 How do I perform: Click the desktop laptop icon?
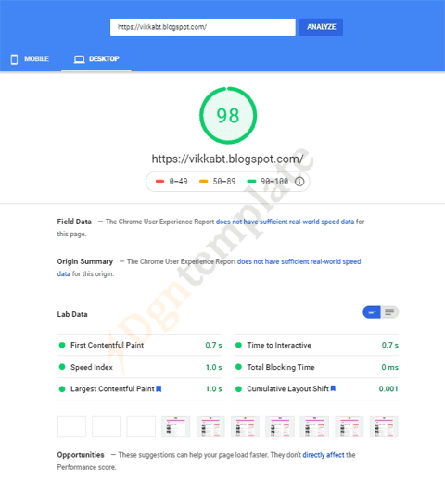[x=79, y=59]
